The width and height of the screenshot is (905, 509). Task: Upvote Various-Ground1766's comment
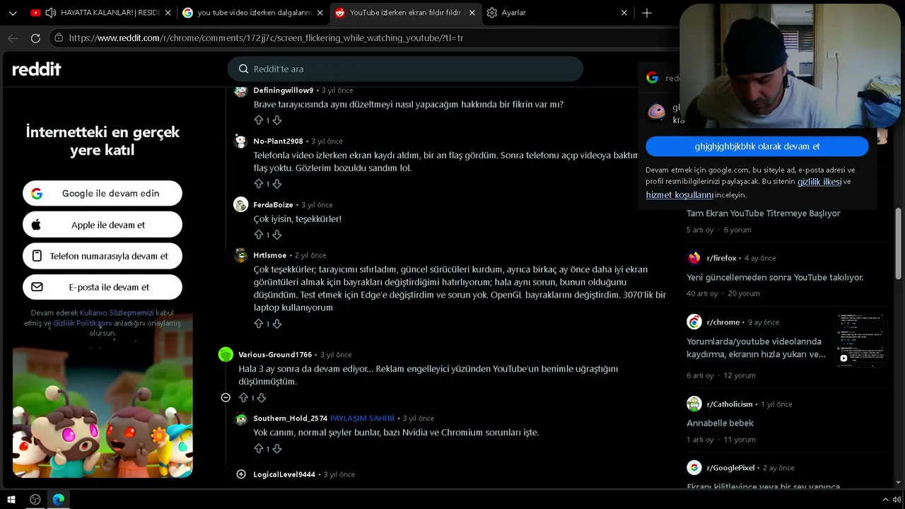click(x=243, y=398)
